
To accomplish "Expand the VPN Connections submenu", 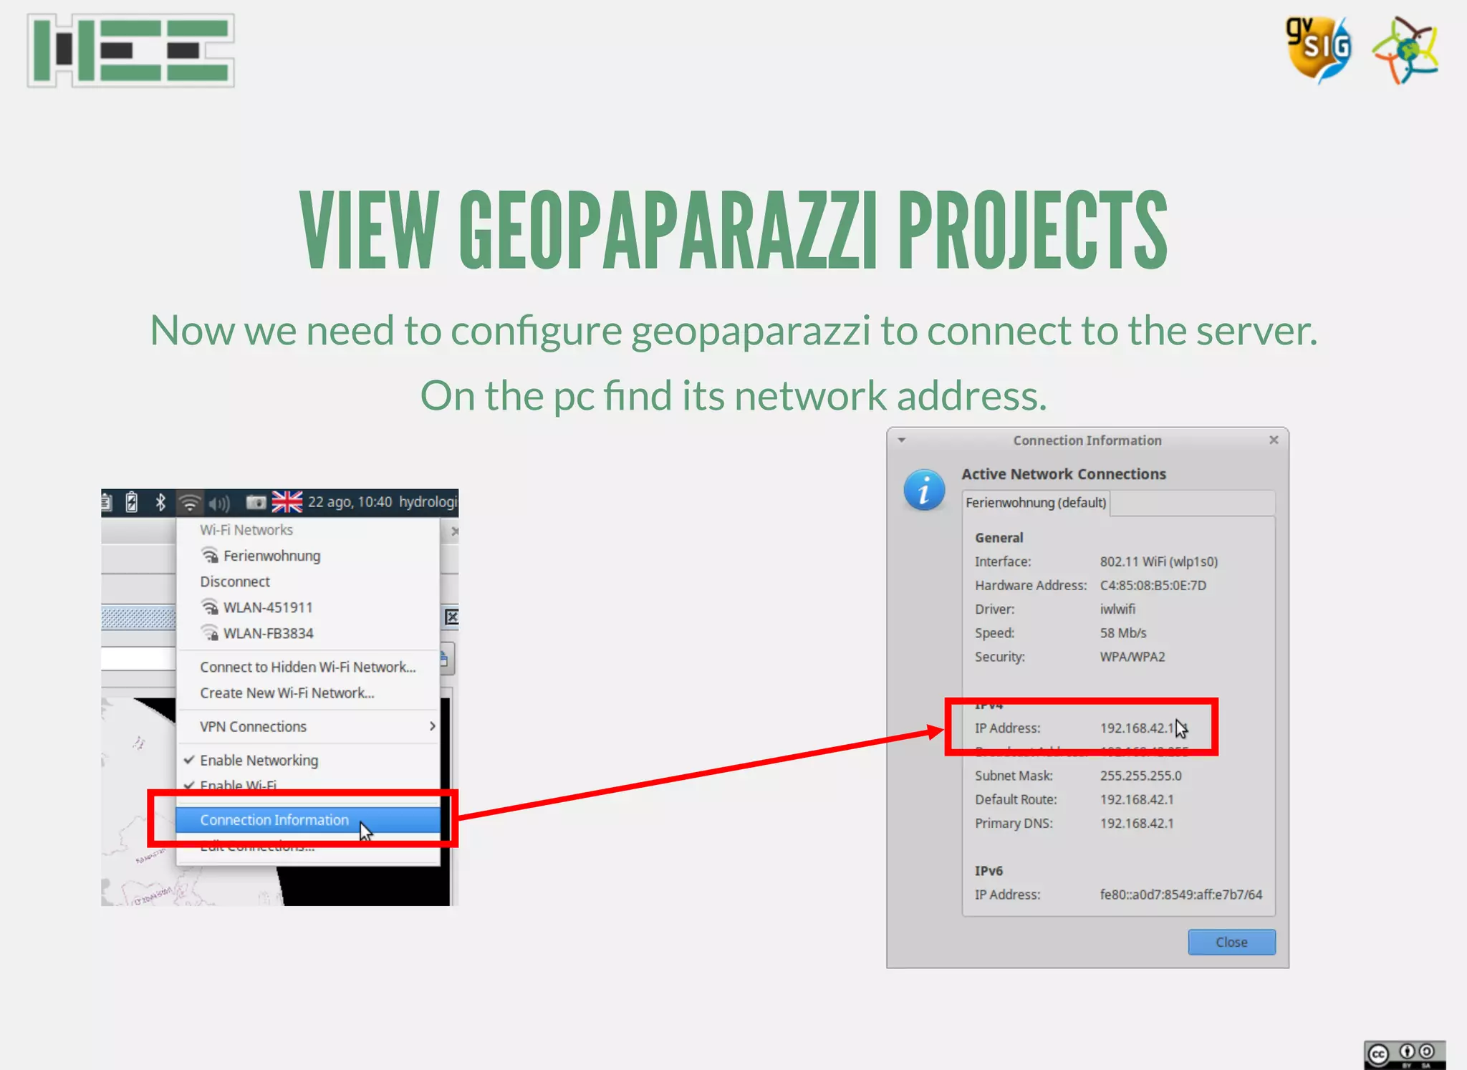I will coord(308,726).
